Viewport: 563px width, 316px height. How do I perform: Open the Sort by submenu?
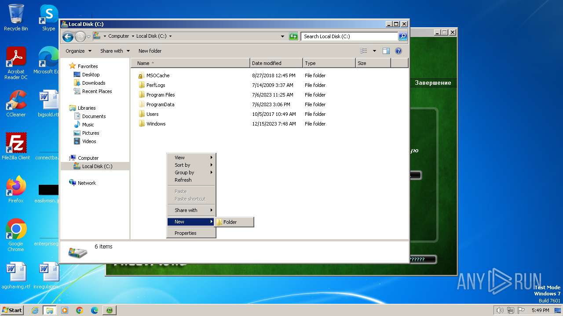tap(191, 165)
